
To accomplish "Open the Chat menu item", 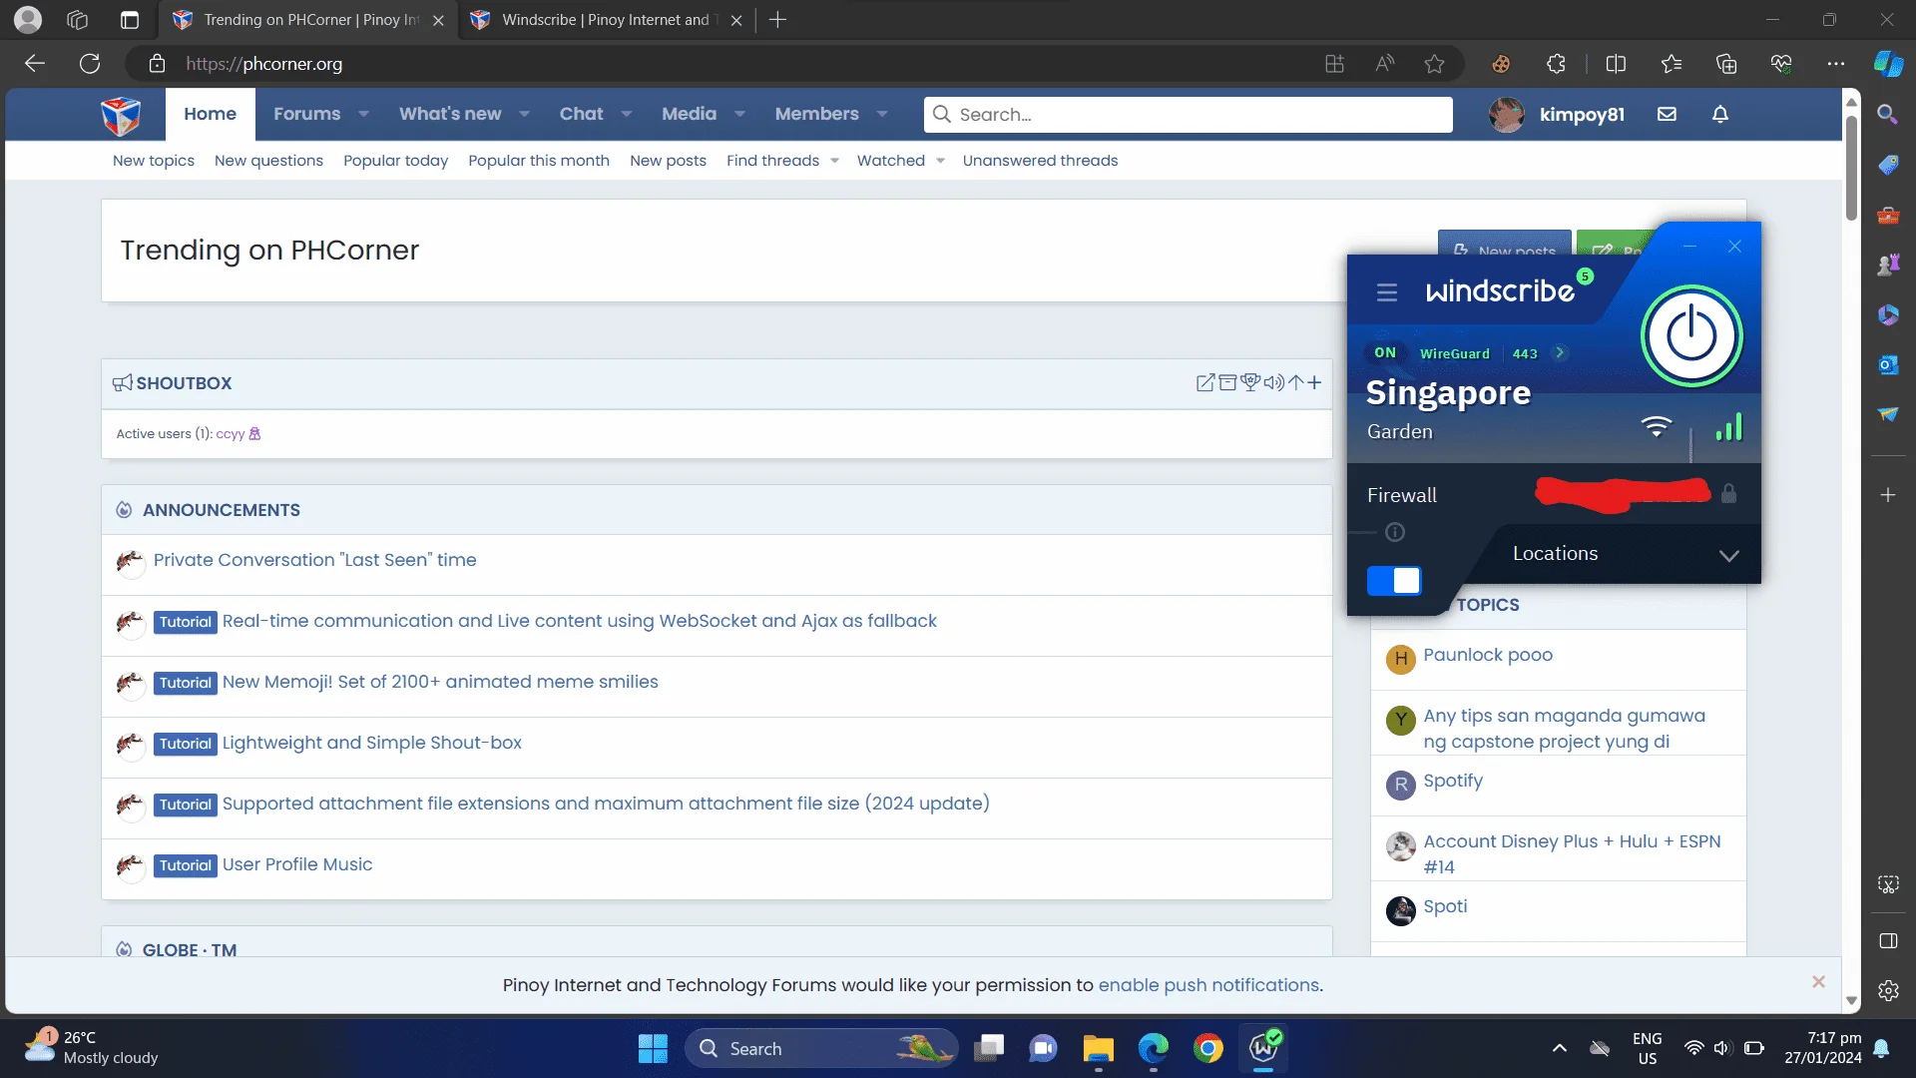I will (x=581, y=114).
